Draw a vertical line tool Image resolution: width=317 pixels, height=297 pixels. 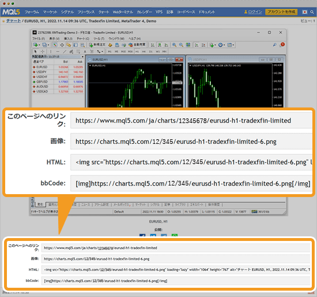pyautogui.click(x=51, y=51)
